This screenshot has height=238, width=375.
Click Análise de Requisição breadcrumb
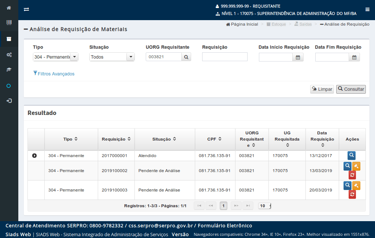345,25
